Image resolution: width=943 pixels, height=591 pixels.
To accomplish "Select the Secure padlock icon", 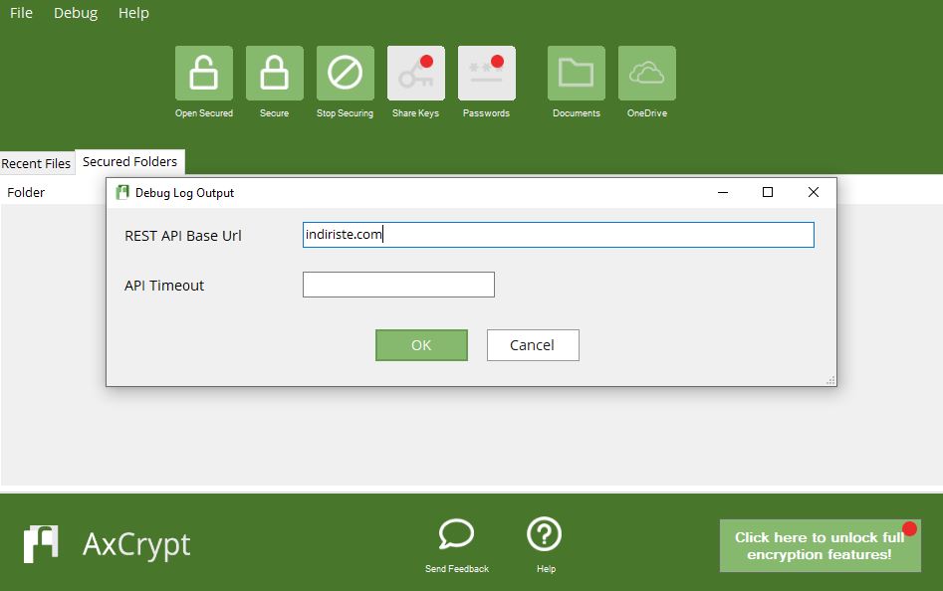I will pyautogui.click(x=274, y=74).
